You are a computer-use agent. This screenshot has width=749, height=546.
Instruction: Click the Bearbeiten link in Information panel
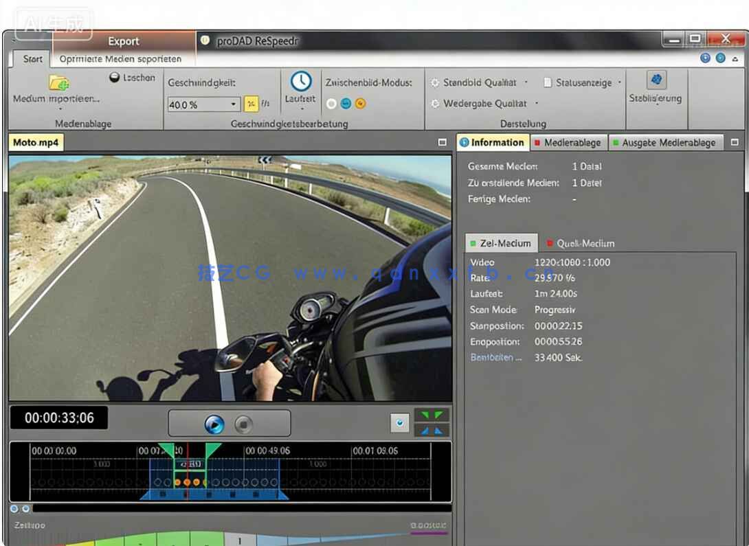coord(496,358)
